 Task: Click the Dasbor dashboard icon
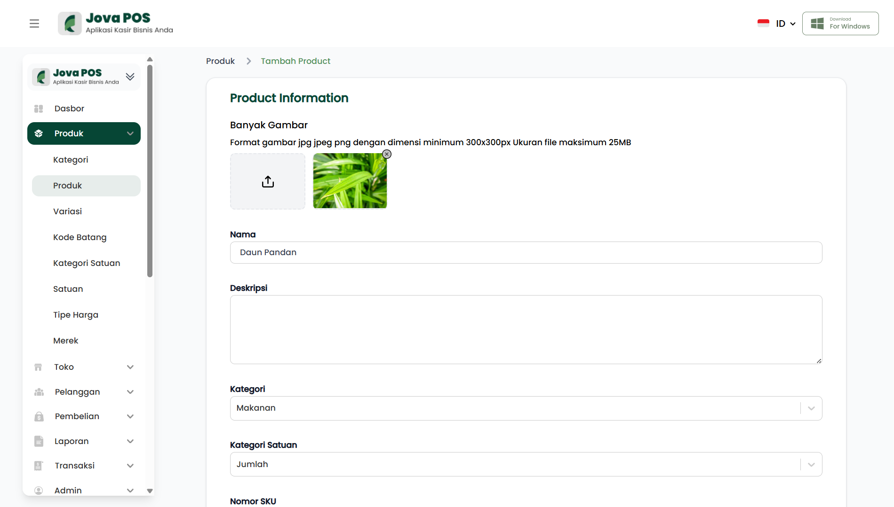click(x=39, y=109)
